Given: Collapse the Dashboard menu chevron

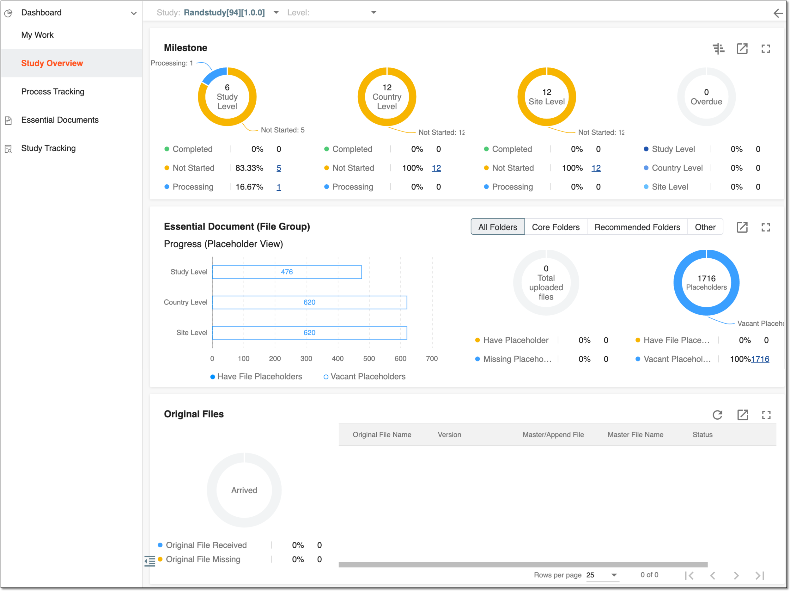Looking at the screenshot, I should [134, 13].
